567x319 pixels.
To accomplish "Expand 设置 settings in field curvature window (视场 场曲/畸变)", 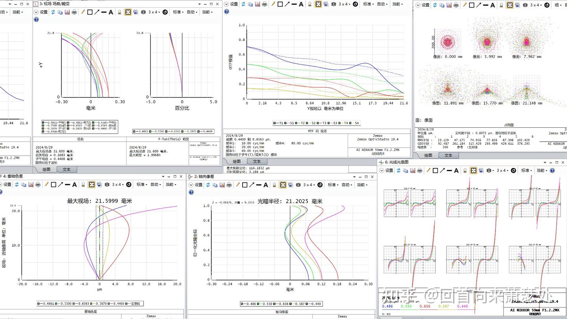I will pos(41,12).
